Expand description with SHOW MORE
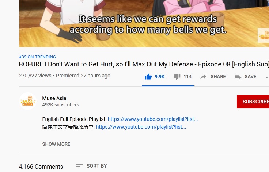269x172 pixels. tap(56, 144)
